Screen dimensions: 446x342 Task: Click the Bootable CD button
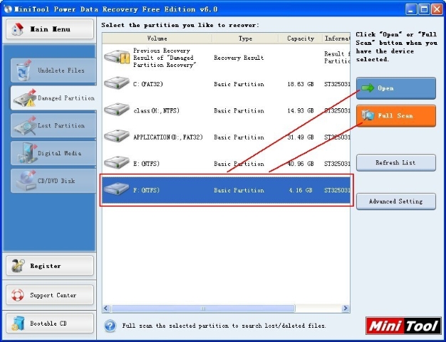(x=50, y=323)
